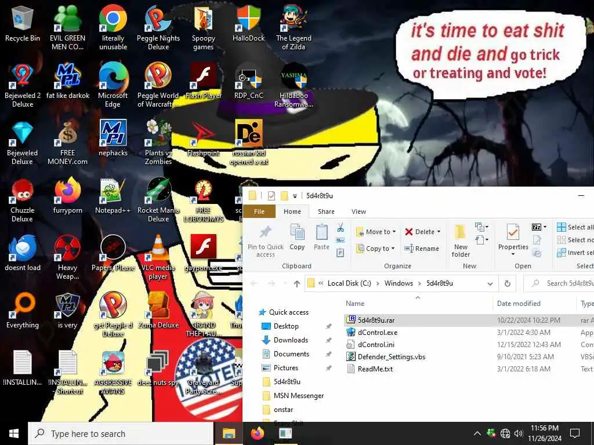Screen dimensions: 594x445
Task: Open the Recycle Bin desktop icon
Action: 23,23
